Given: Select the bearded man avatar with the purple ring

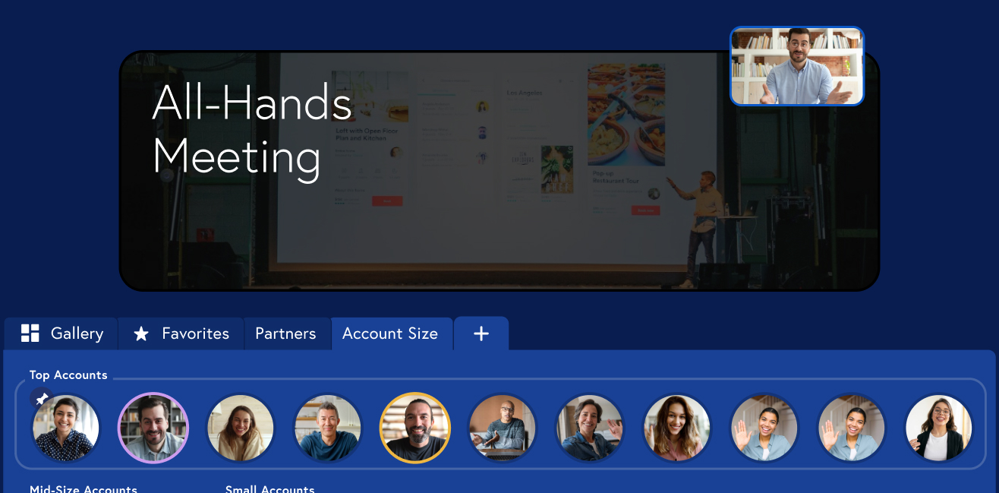Looking at the screenshot, I should 153,428.
